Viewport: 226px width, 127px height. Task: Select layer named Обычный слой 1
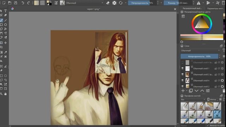pyautogui.click(x=201, y=68)
